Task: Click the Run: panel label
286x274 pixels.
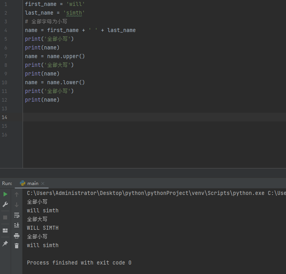Action: point(7,183)
